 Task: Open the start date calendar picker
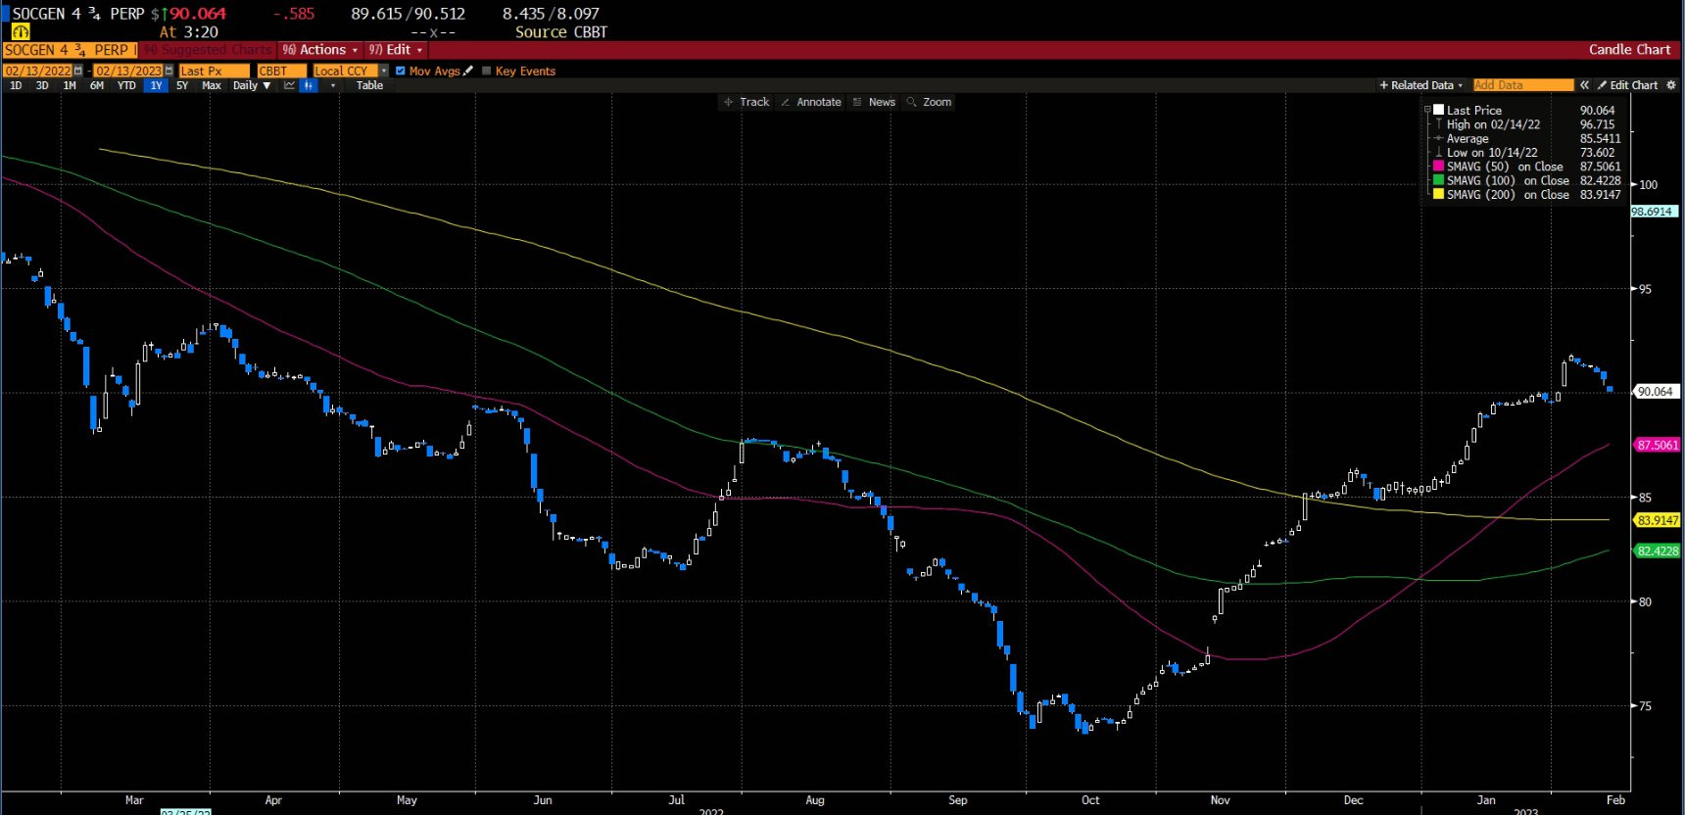(x=79, y=71)
